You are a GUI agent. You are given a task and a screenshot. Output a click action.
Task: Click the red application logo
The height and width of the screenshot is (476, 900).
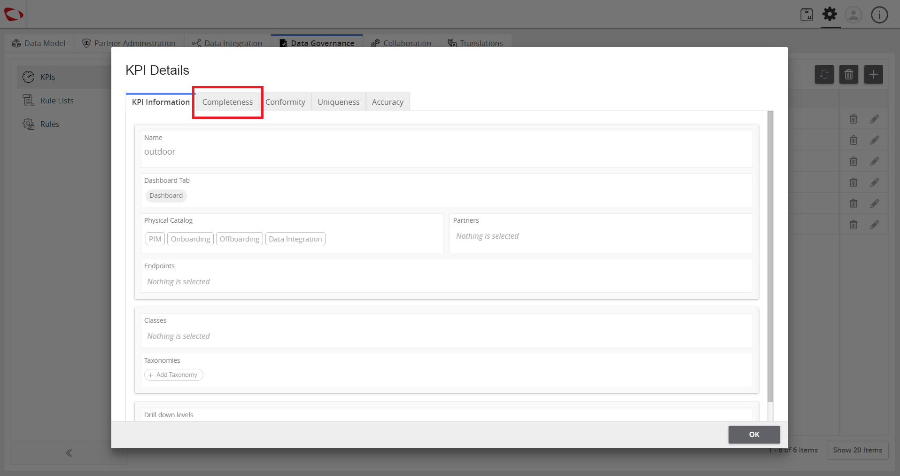[14, 14]
